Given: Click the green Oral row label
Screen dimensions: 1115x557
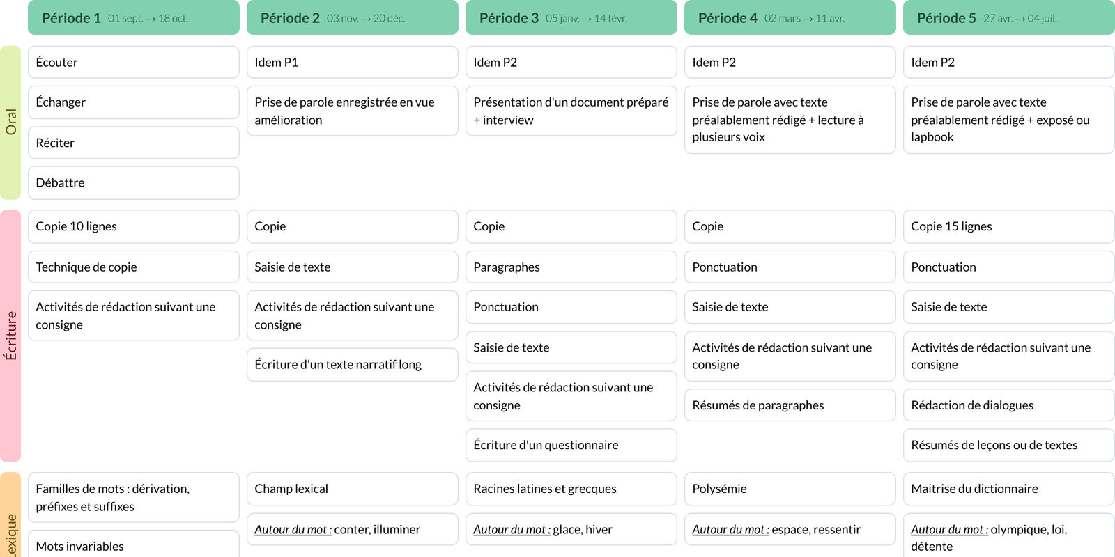Looking at the screenshot, I should coord(10,123).
